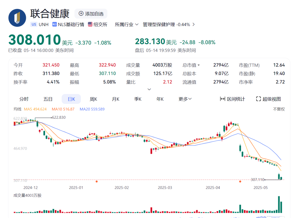Click the 307.110 low price annotation
This screenshot has width=291, height=218.
pyautogui.click(x=257, y=179)
